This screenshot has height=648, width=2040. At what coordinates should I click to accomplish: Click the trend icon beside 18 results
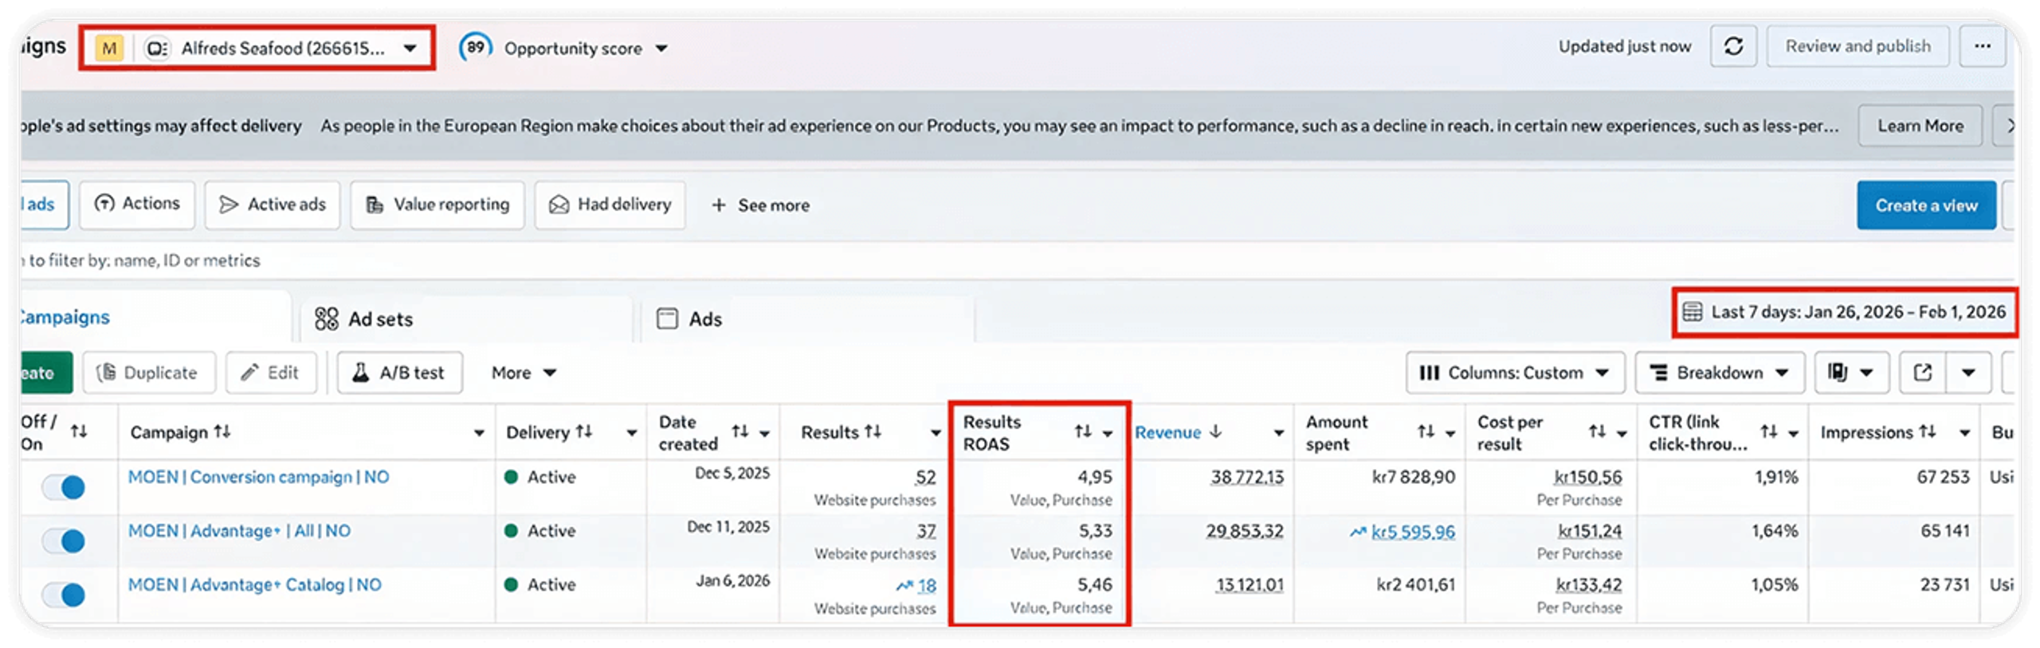[x=904, y=586]
